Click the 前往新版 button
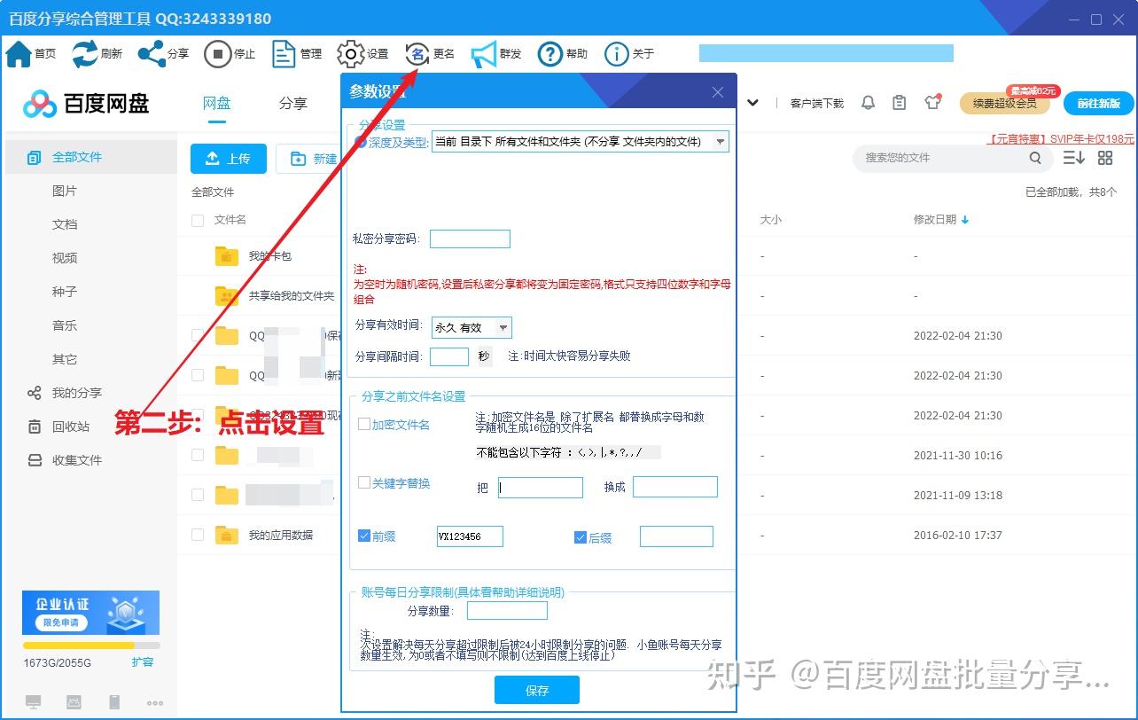Screen dimensions: 1138x720 coord(1098,104)
